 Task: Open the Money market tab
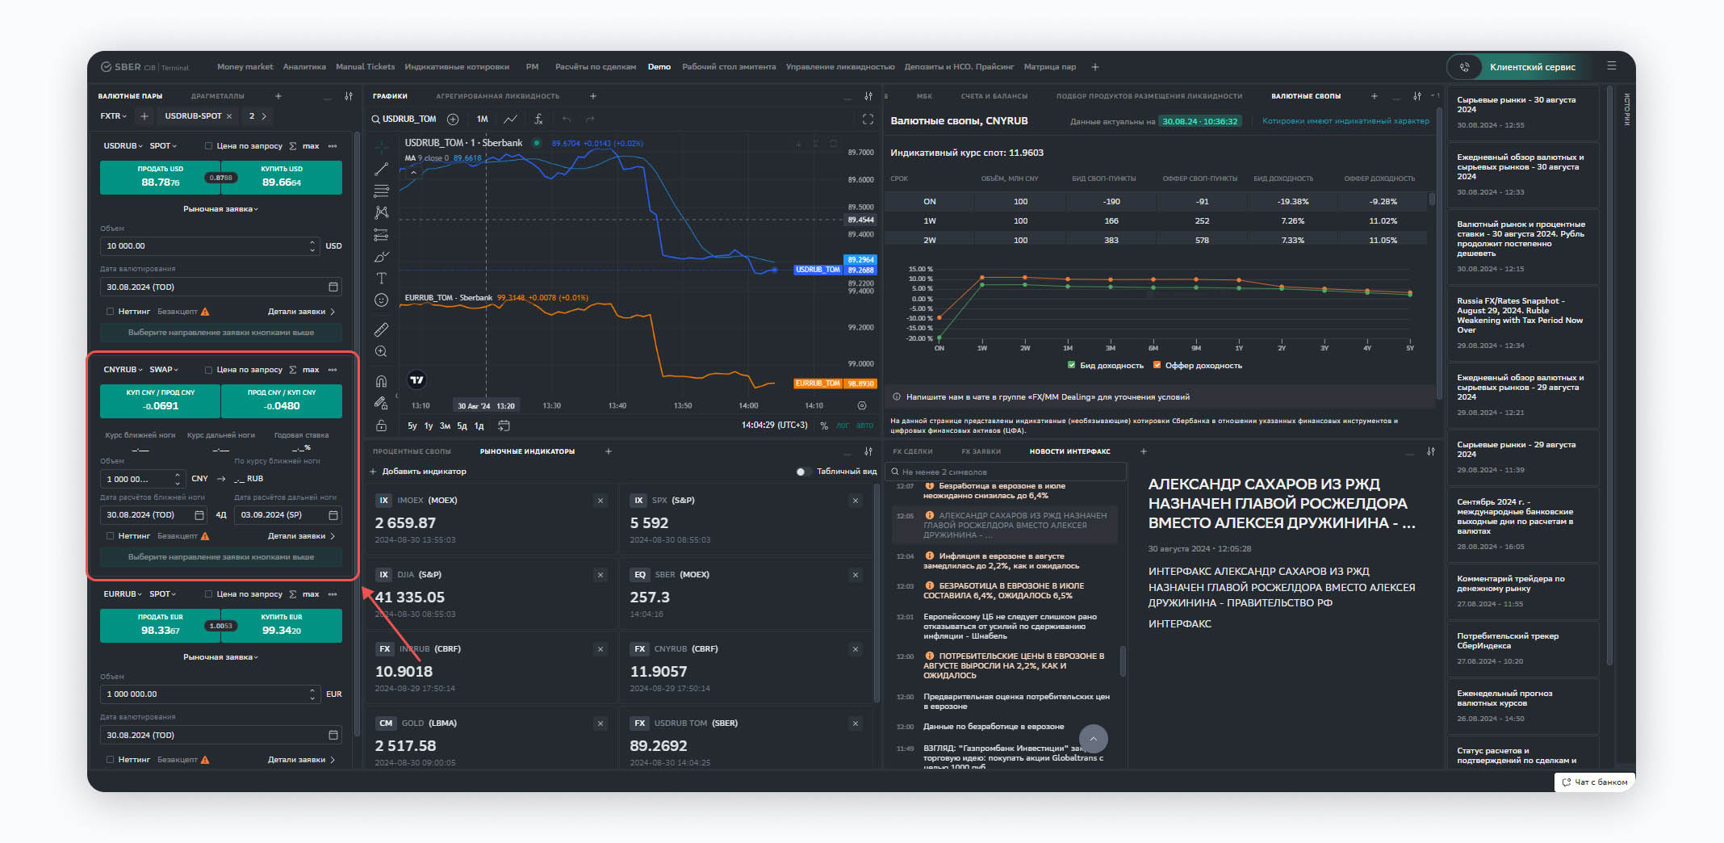click(245, 67)
